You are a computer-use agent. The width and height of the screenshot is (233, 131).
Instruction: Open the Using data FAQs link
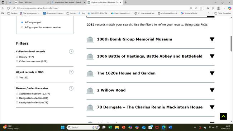pyautogui.click(x=196, y=25)
